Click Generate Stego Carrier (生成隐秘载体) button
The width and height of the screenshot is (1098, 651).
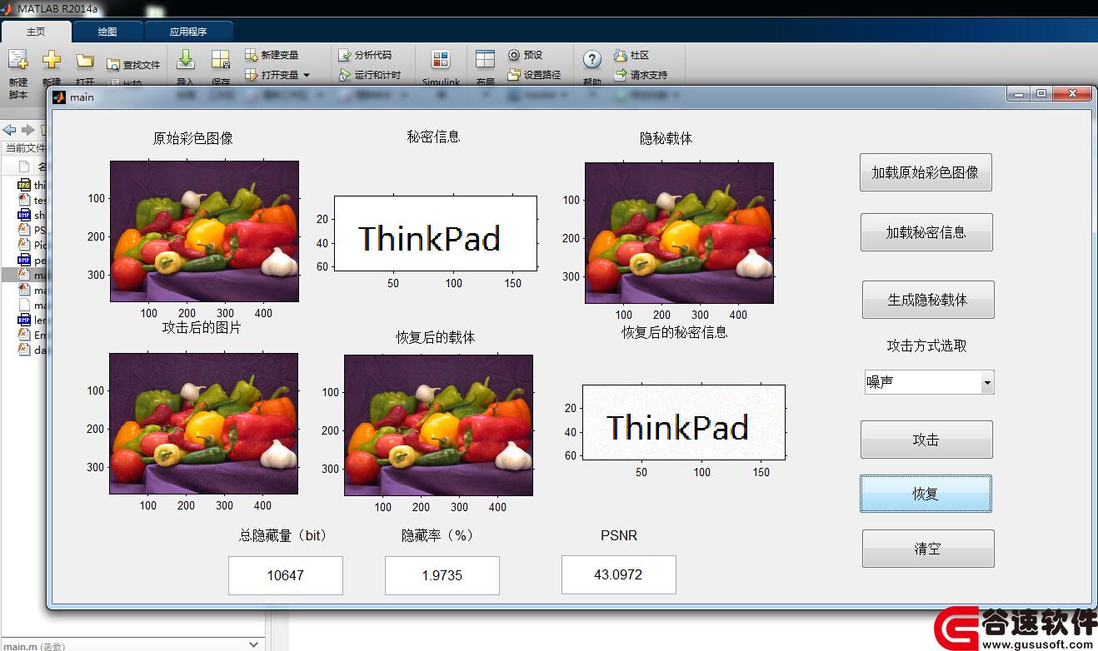pyautogui.click(x=928, y=300)
